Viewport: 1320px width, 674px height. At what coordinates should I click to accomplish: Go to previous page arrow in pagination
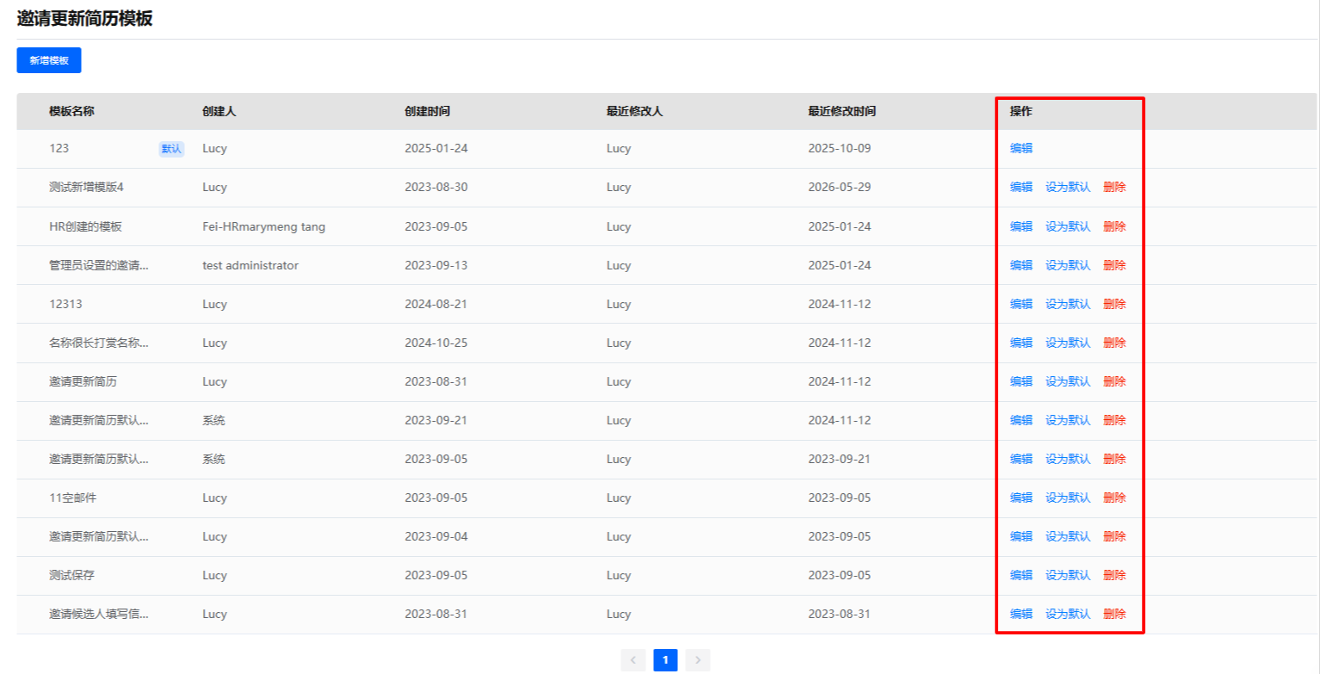pos(632,660)
